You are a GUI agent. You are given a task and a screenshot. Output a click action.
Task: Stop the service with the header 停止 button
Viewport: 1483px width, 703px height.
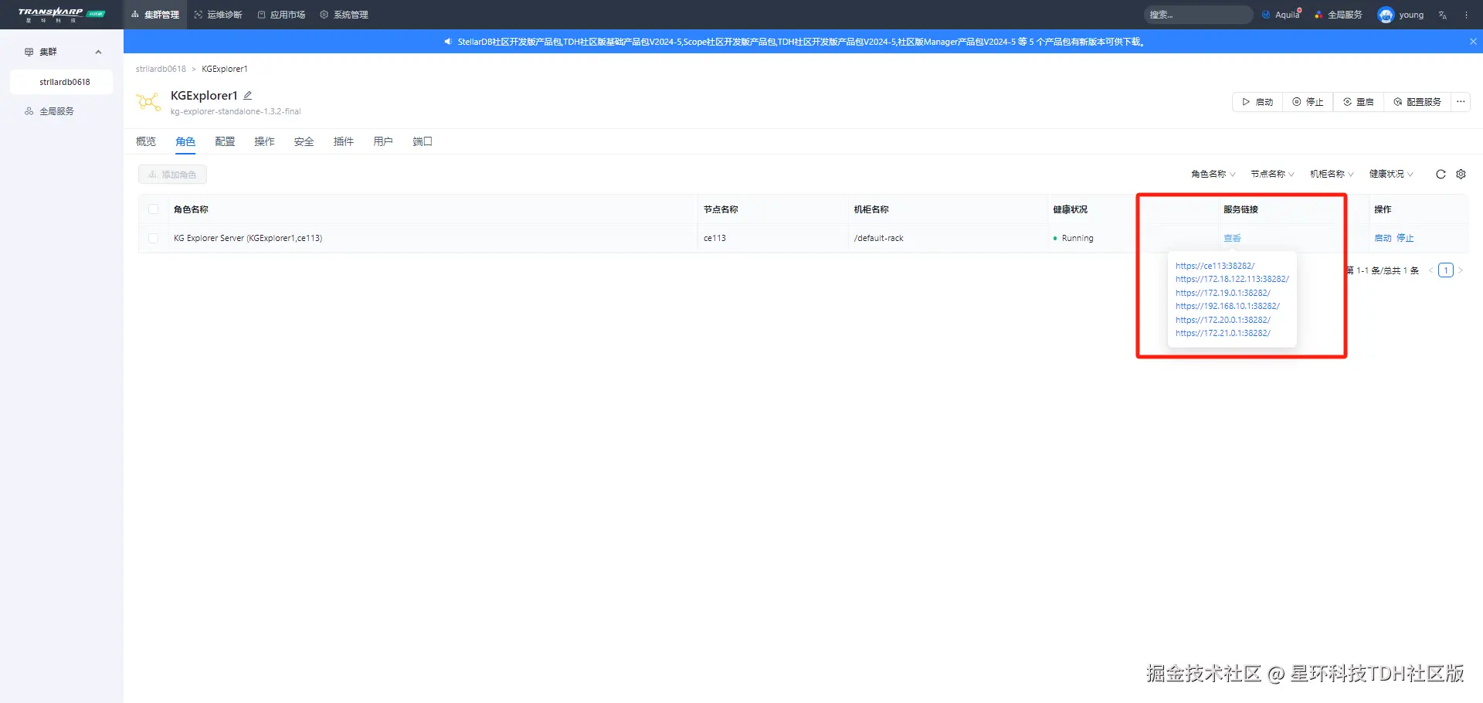[x=1308, y=102]
